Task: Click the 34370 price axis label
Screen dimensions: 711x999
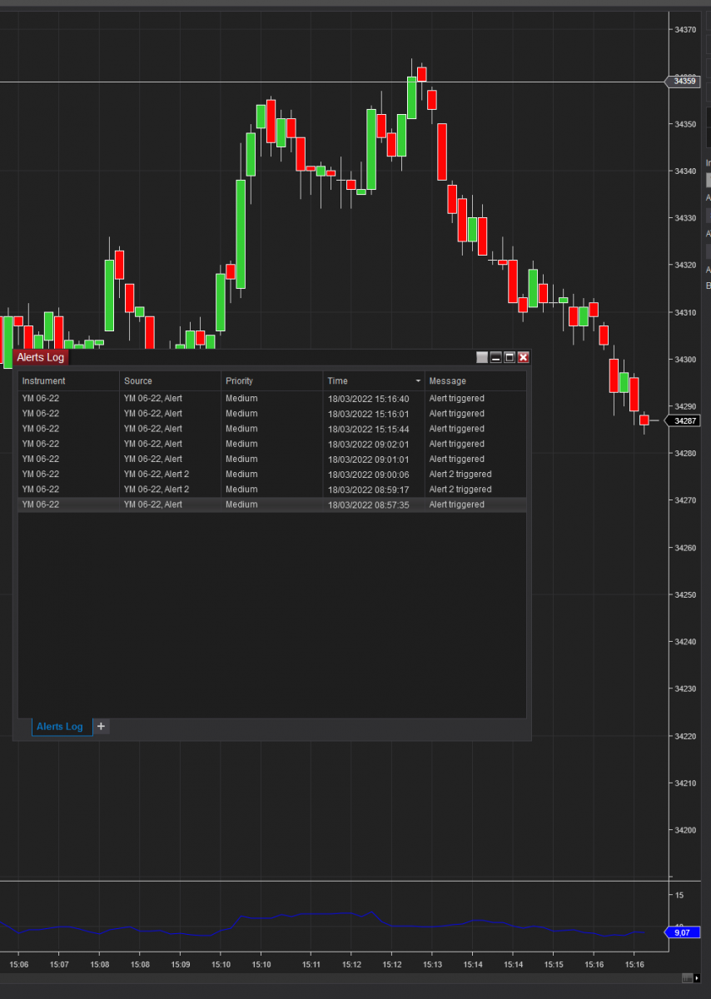Action: pyautogui.click(x=684, y=30)
